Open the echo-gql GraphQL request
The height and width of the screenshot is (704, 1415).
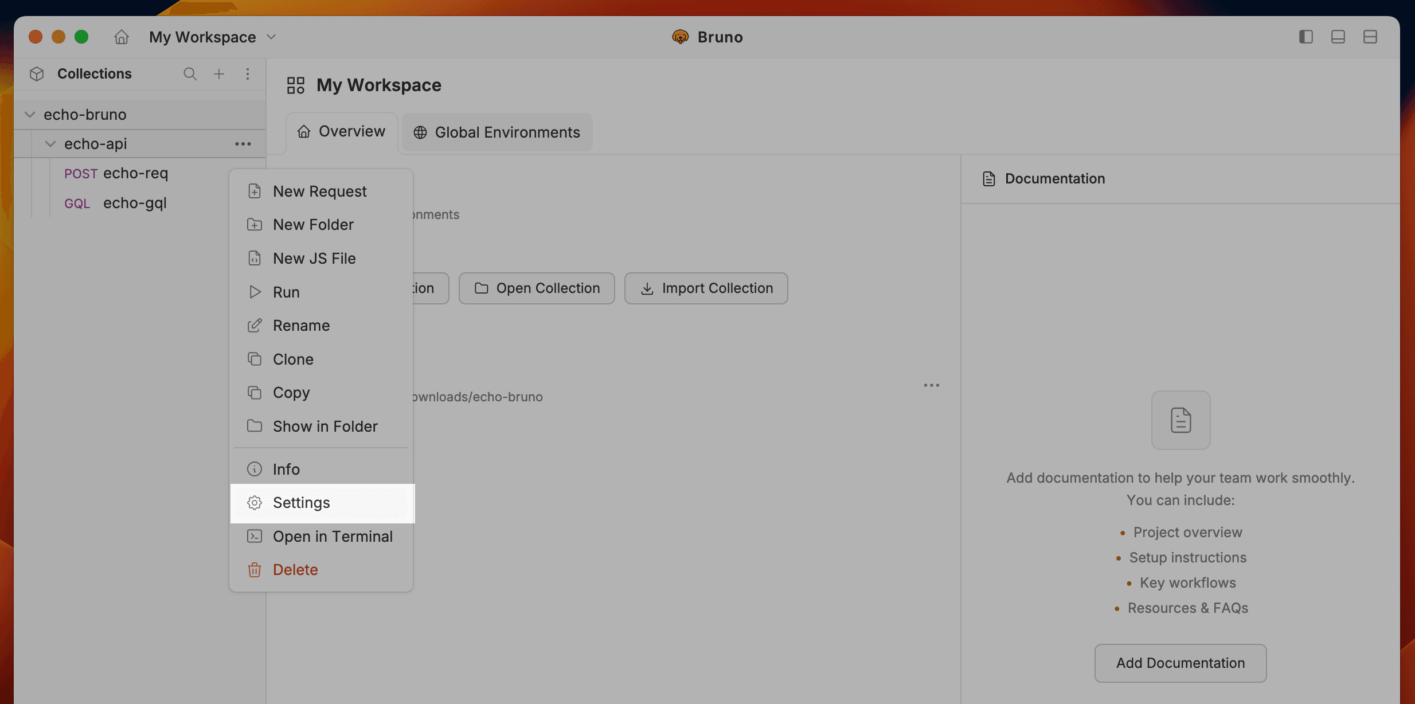135,203
